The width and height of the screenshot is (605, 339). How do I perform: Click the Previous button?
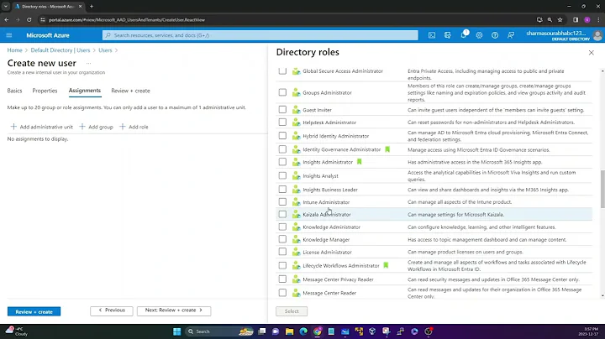coord(112,310)
